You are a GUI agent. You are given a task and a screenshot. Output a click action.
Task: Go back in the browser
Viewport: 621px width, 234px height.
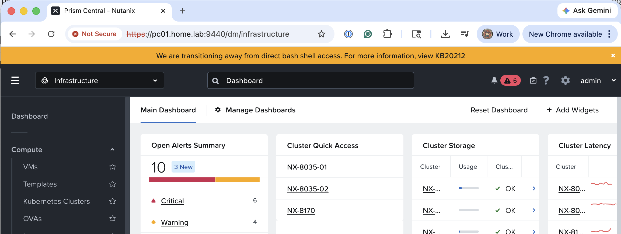(x=12, y=34)
